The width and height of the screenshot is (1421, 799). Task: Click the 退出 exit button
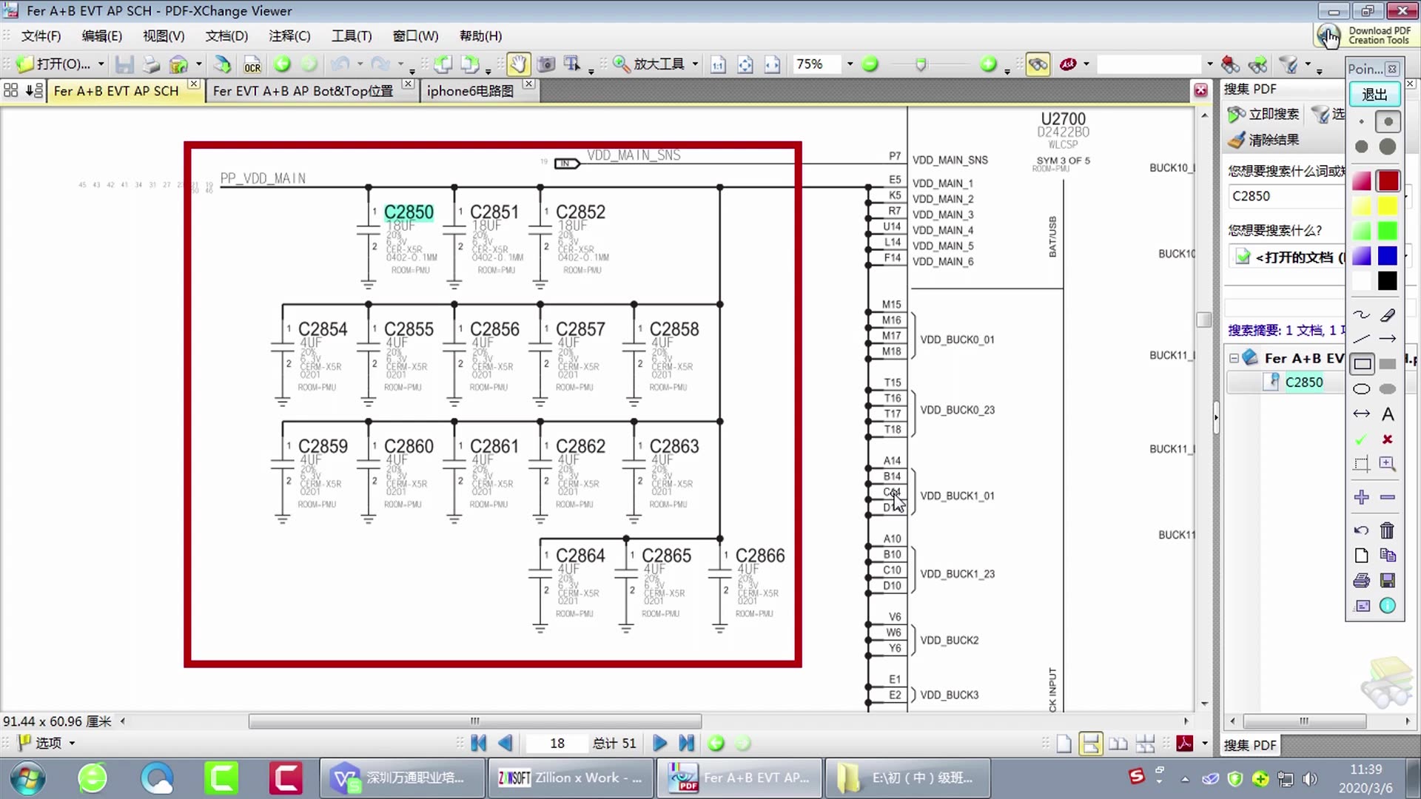[x=1374, y=95]
